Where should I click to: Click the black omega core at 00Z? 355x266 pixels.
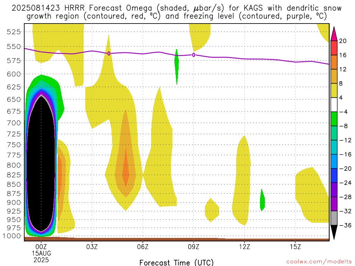pyautogui.click(x=41, y=164)
